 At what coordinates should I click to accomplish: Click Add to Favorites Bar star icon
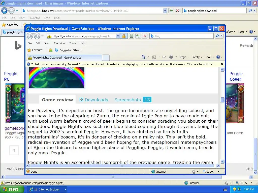(x=51, y=50)
